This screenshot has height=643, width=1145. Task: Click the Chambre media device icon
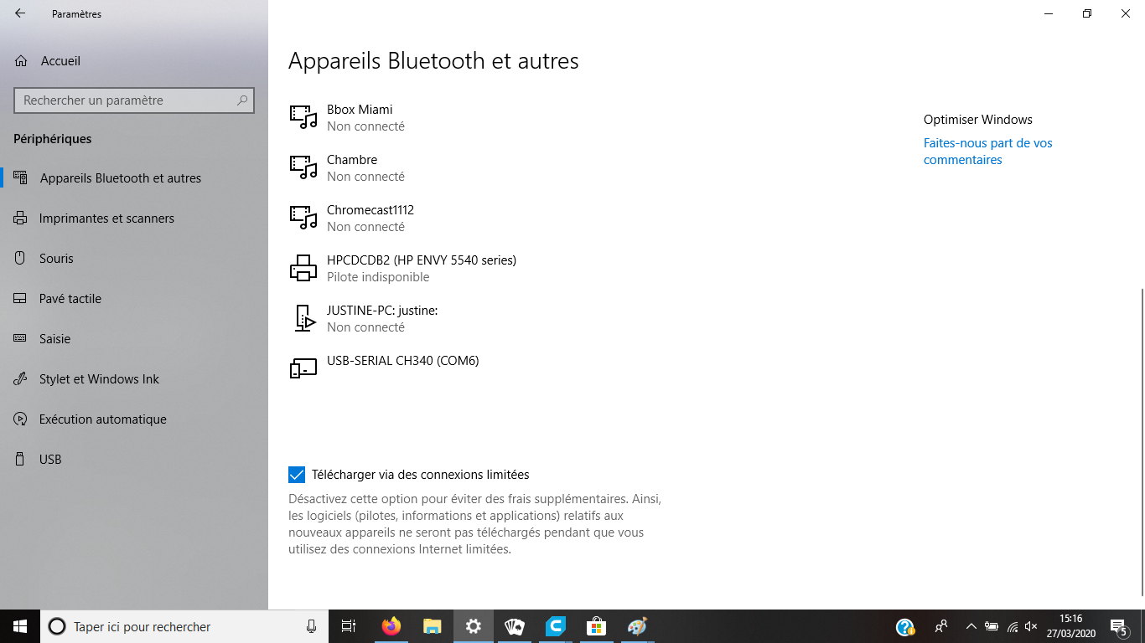(x=303, y=167)
